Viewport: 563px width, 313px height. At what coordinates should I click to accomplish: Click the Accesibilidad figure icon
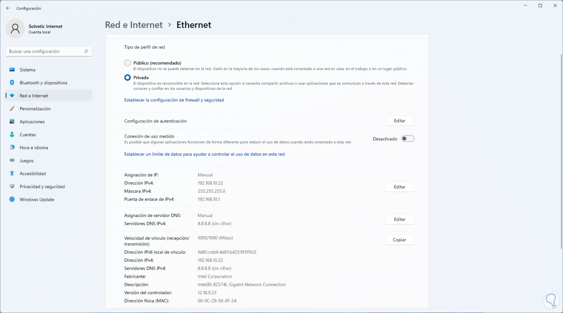pos(12,174)
